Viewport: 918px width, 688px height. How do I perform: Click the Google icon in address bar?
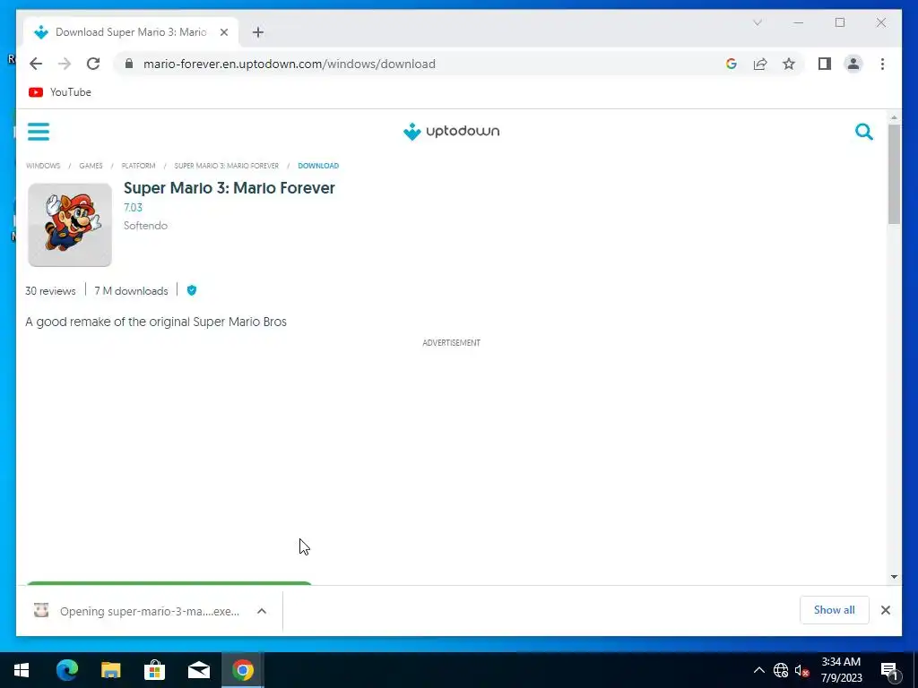point(732,64)
